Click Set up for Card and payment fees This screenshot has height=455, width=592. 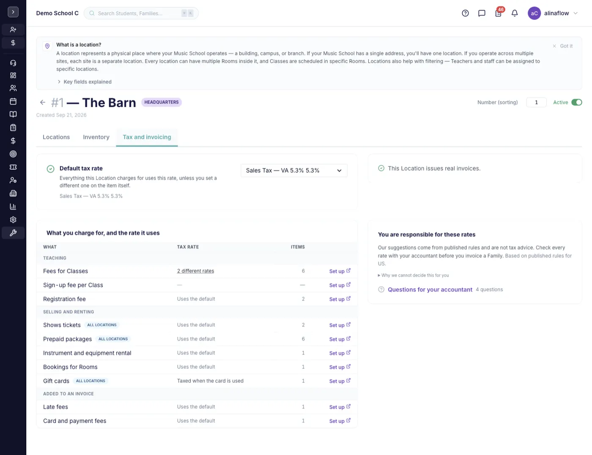coord(340,421)
